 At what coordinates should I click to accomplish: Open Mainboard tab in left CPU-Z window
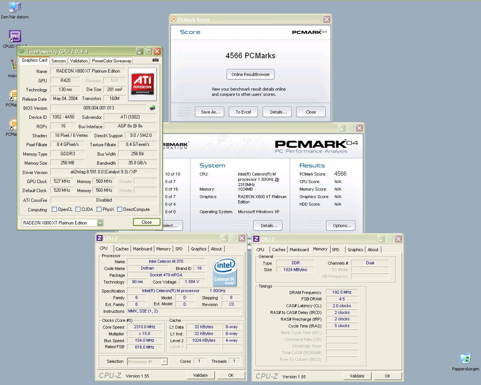point(142,249)
